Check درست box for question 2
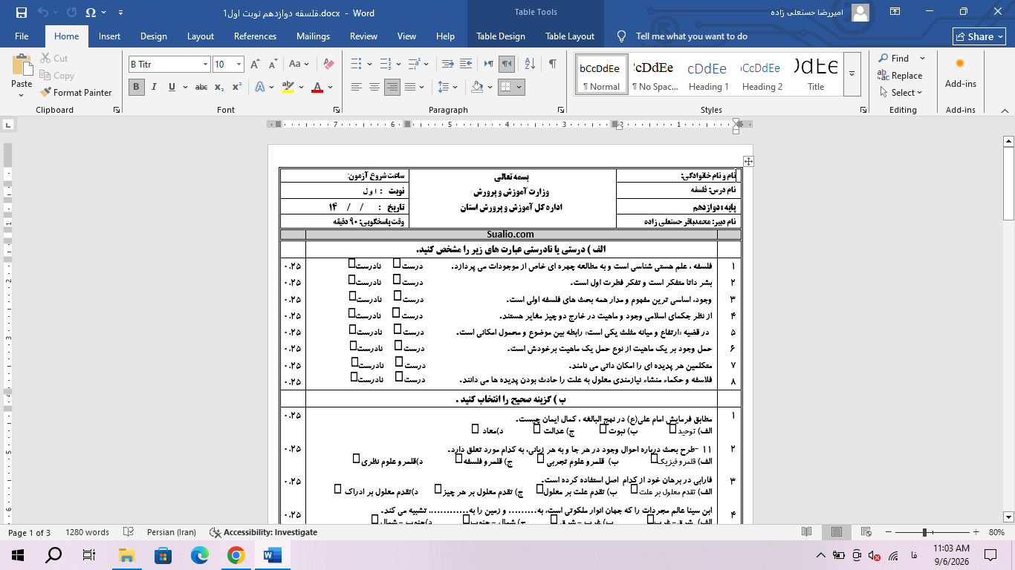Screen dimensions: 1015x570 coord(397,280)
